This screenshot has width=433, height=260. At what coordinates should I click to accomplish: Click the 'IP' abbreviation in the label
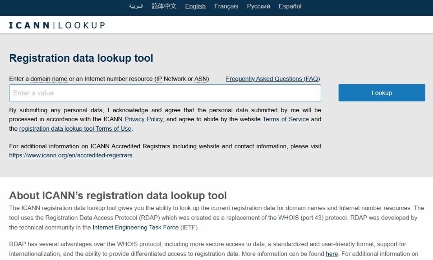pyautogui.click(x=159, y=79)
